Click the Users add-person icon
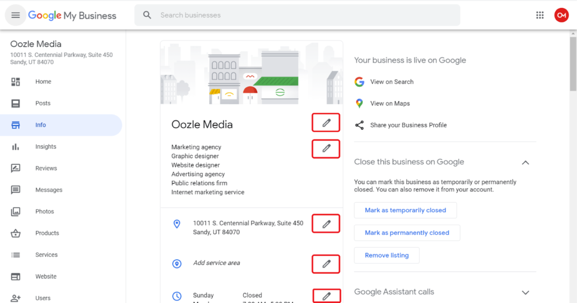 (15, 298)
